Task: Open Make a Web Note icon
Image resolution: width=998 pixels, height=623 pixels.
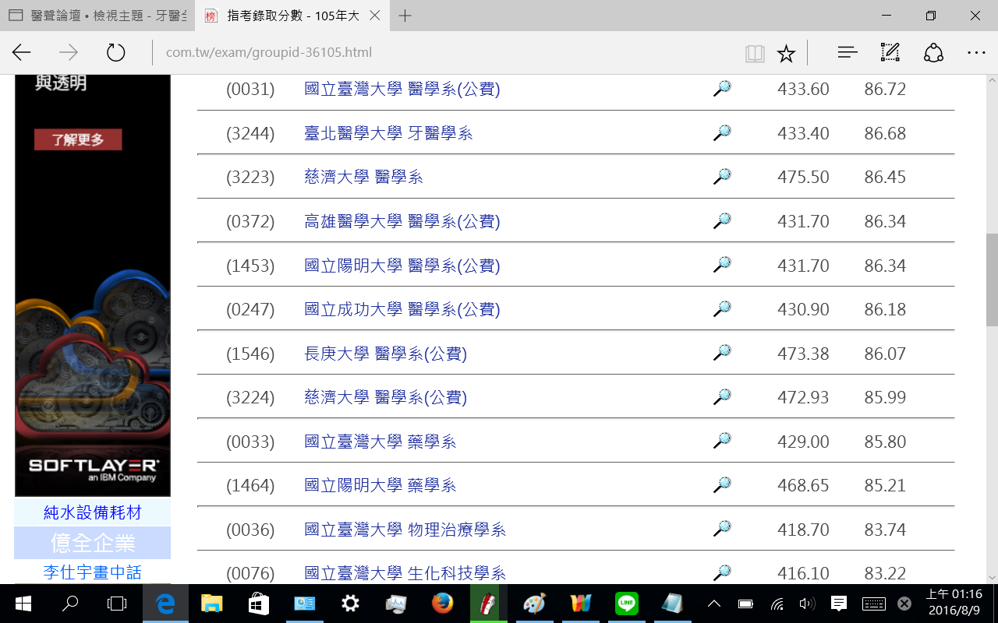Action: tap(890, 53)
